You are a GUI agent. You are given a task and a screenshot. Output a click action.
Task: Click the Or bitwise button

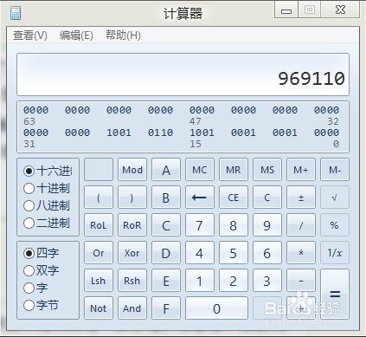pyautogui.click(x=99, y=253)
